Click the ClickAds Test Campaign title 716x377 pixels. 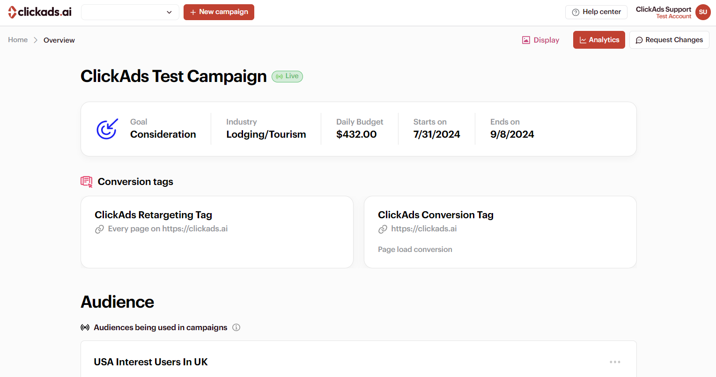(174, 76)
